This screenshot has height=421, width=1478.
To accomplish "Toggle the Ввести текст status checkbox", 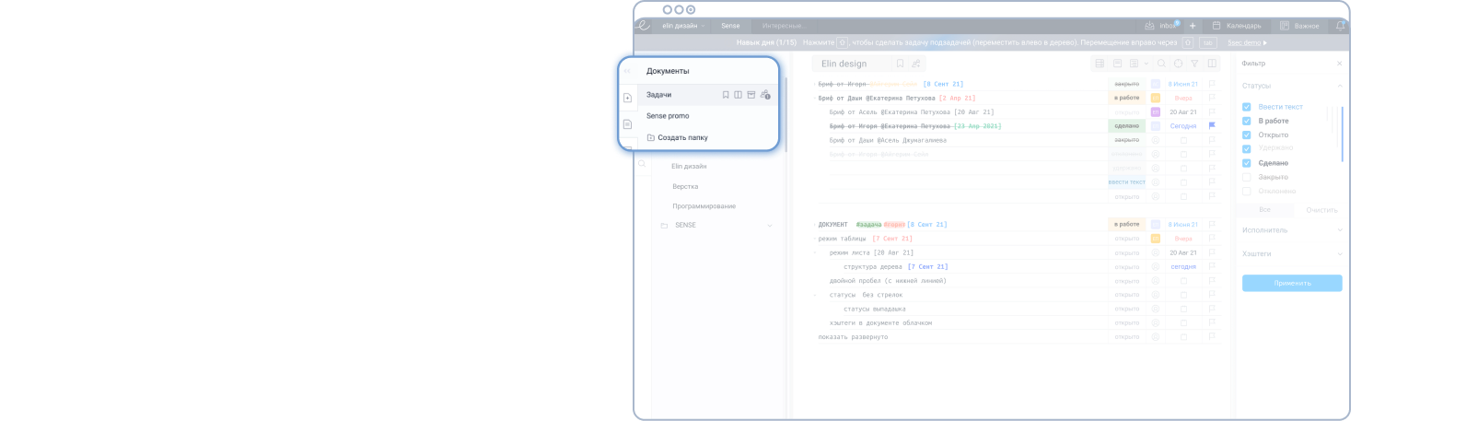I will click(x=1247, y=107).
